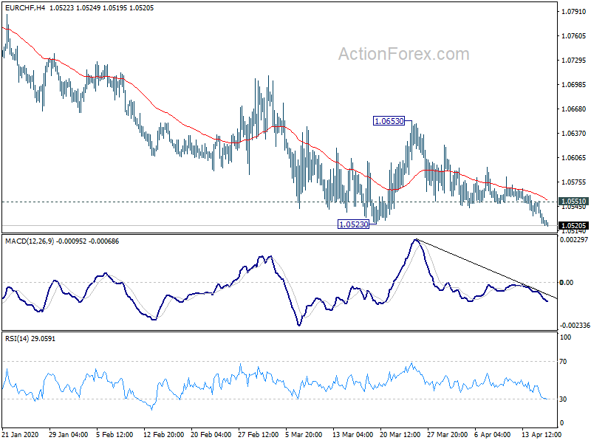The width and height of the screenshot is (591, 443).
Task: Click the 20 Mar 12:00 date label
Action: (x=400, y=434)
